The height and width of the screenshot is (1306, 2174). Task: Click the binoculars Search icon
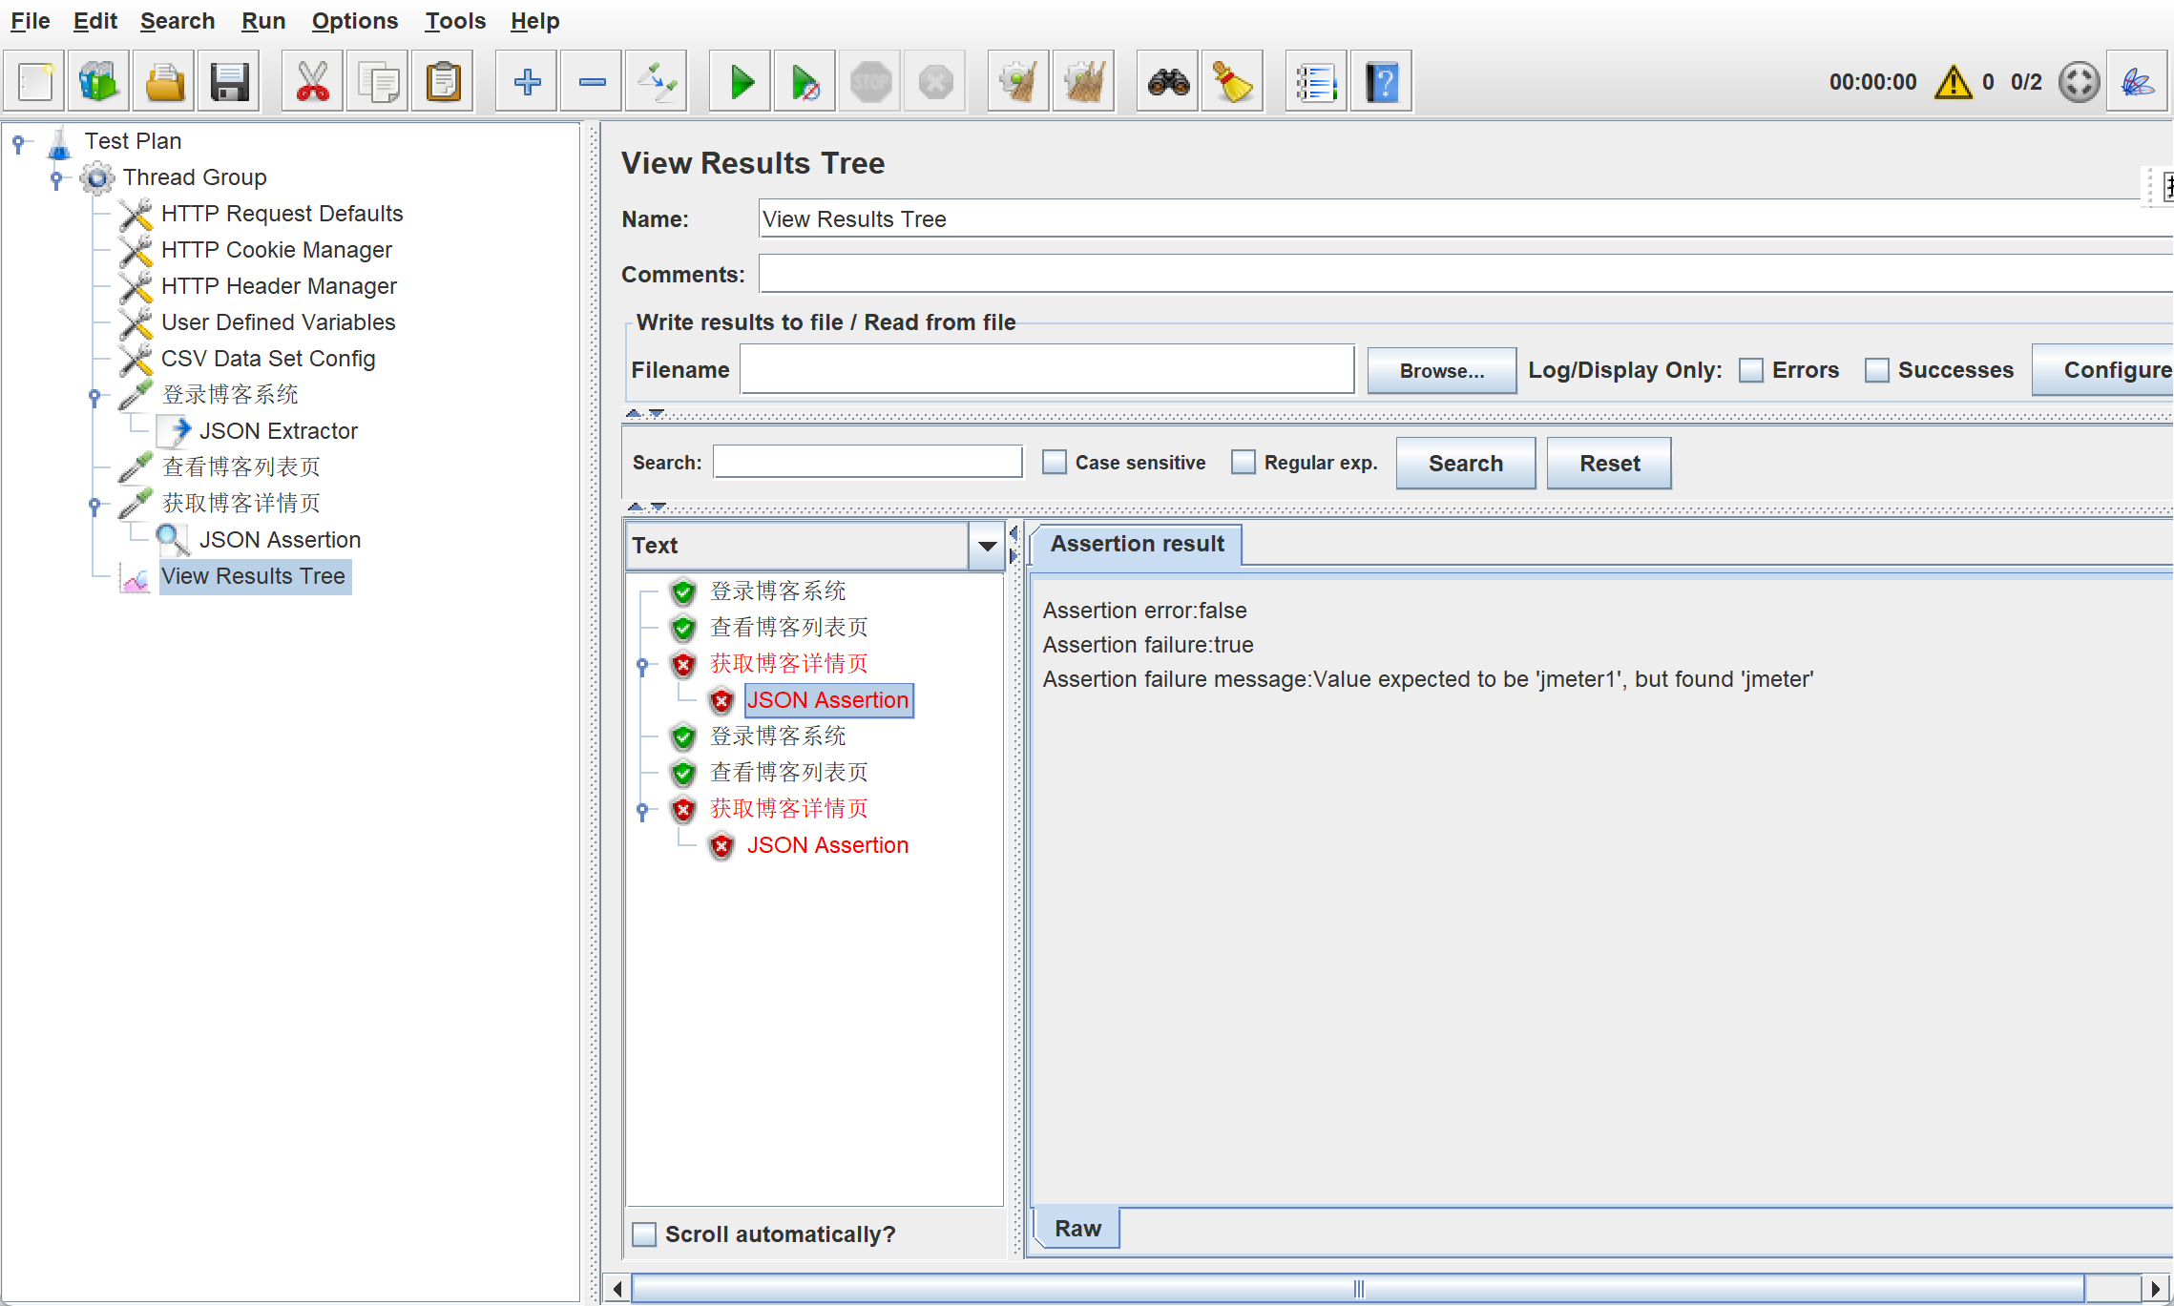(x=1168, y=82)
